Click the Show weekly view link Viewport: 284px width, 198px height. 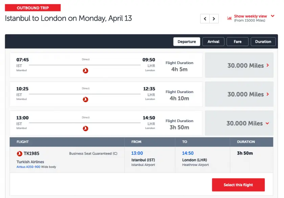[250, 16]
